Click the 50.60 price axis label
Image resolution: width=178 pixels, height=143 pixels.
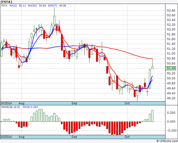tap(171, 63)
